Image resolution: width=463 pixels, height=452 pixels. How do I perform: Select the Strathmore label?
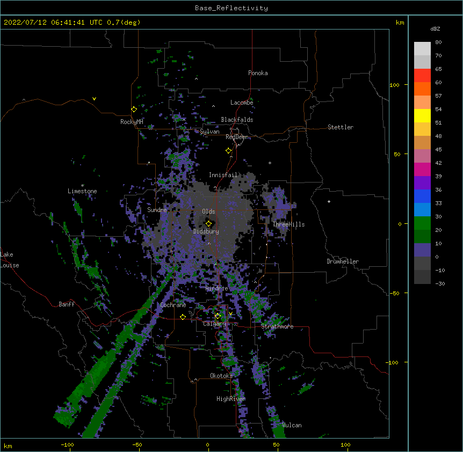pyautogui.click(x=277, y=326)
